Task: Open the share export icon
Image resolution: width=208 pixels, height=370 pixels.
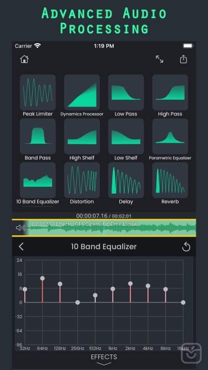Action: click(x=184, y=59)
